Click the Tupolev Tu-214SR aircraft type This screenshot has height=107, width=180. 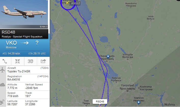[x=19, y=71]
